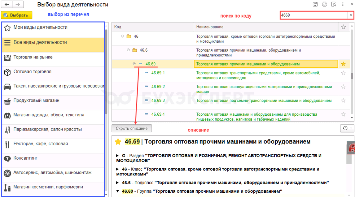Click the document preview icon
355x197 pixels.
click(334, 4)
